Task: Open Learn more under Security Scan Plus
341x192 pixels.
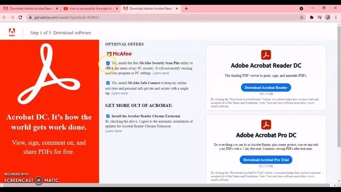Action: [x=161, y=73]
